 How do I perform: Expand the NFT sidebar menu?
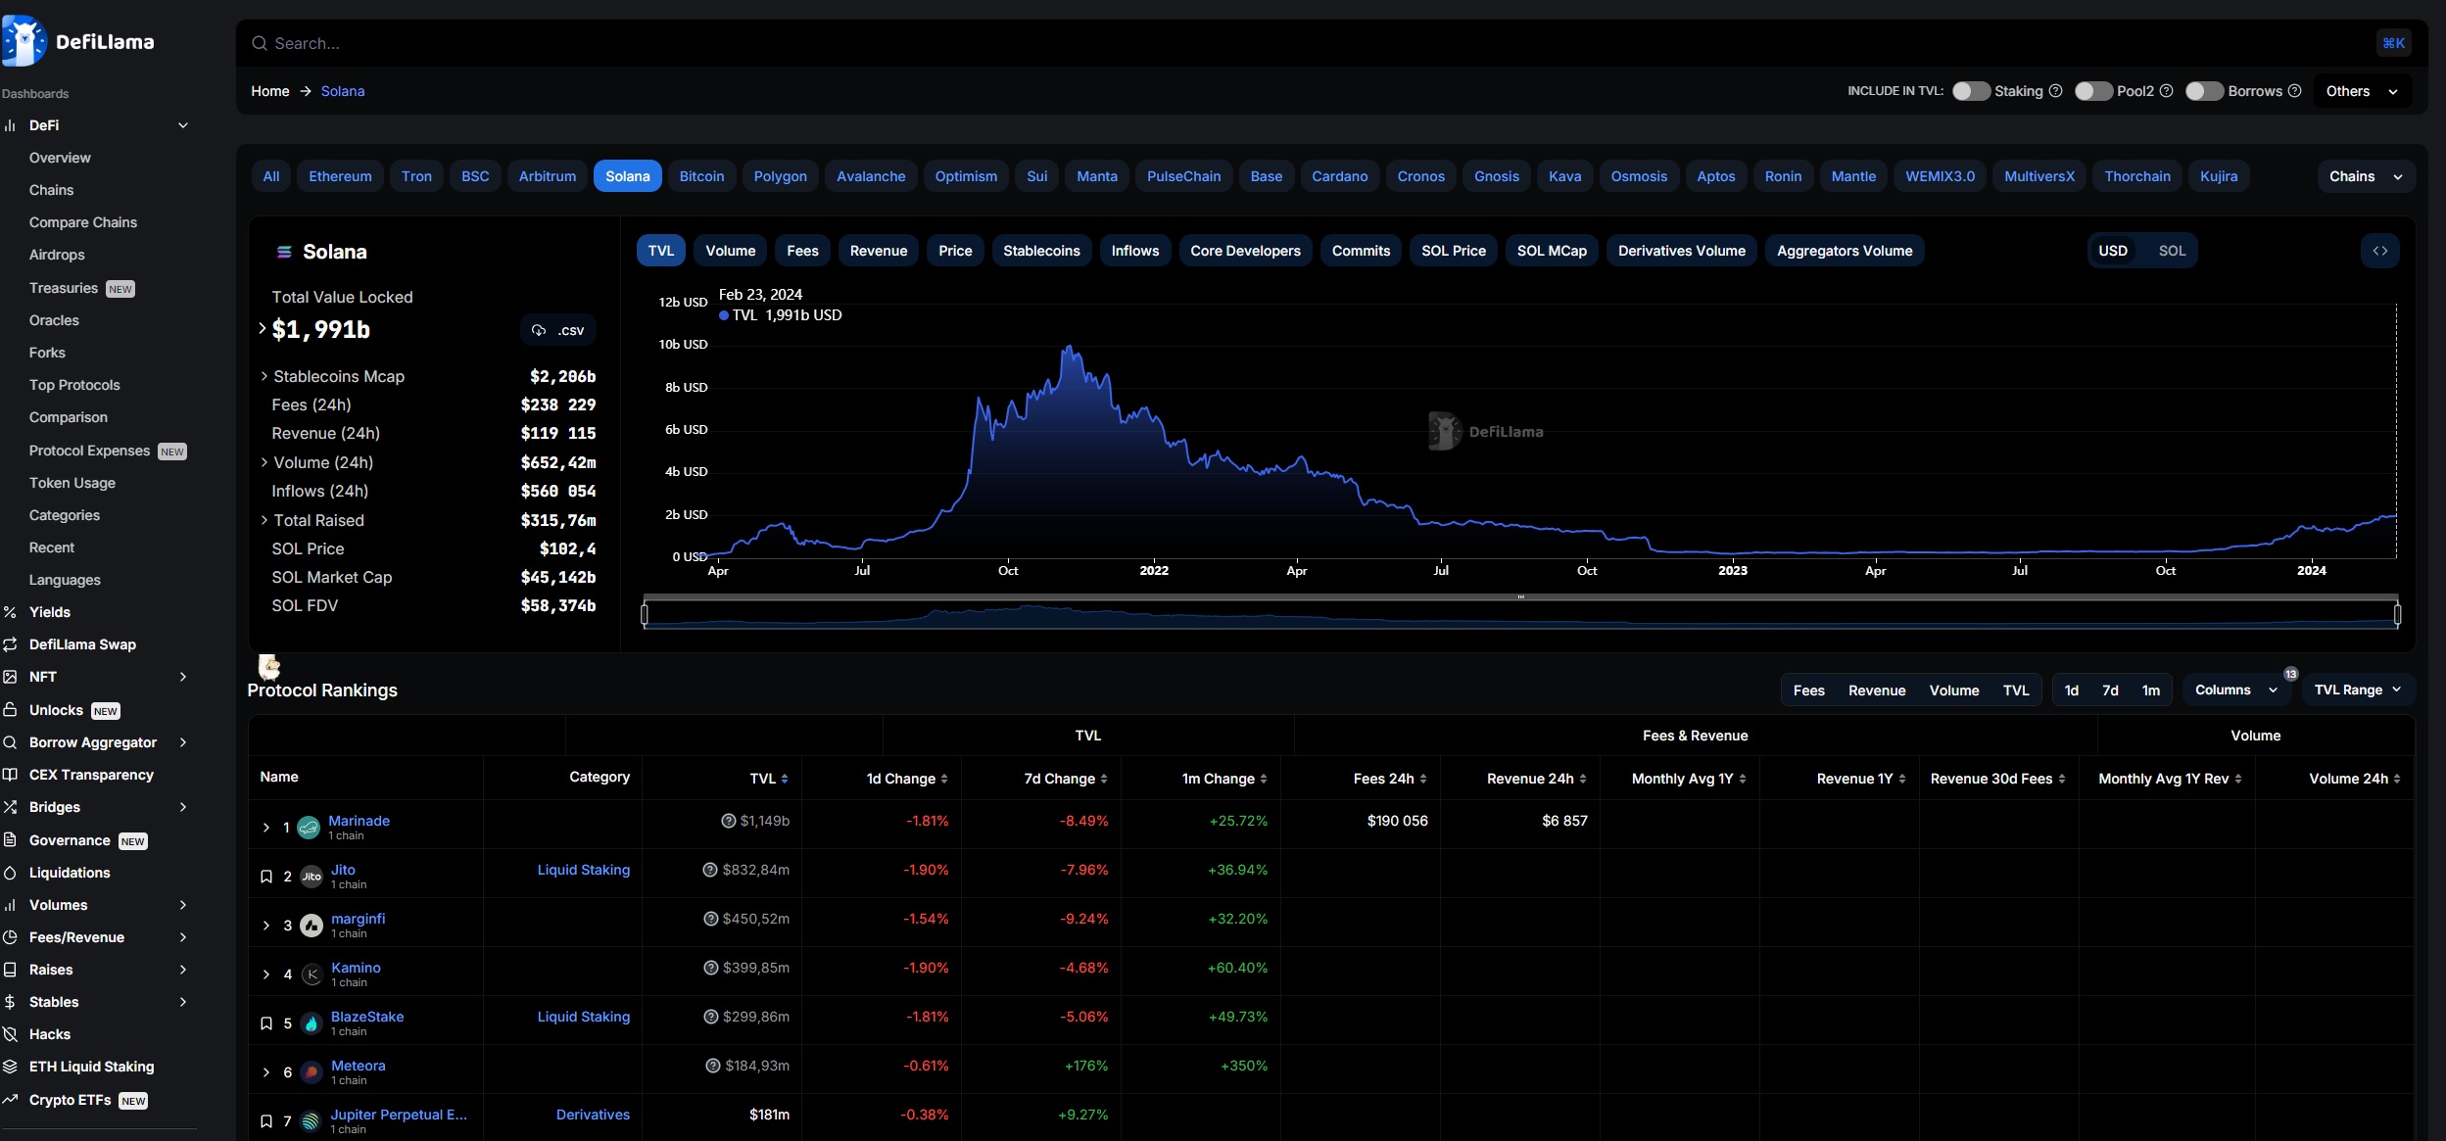182,677
